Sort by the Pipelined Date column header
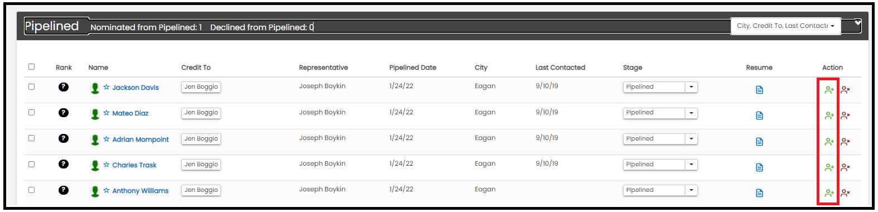 [413, 68]
